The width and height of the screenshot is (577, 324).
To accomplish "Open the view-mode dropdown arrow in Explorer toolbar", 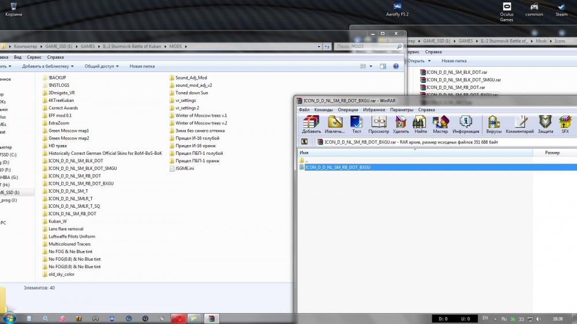I will point(370,66).
